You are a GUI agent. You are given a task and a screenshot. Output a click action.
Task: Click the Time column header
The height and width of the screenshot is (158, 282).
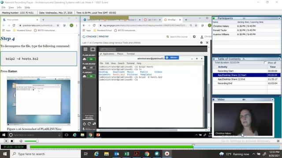273,67
